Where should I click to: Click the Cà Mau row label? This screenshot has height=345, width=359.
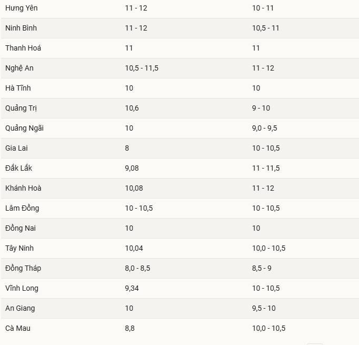pyautogui.click(x=18, y=328)
